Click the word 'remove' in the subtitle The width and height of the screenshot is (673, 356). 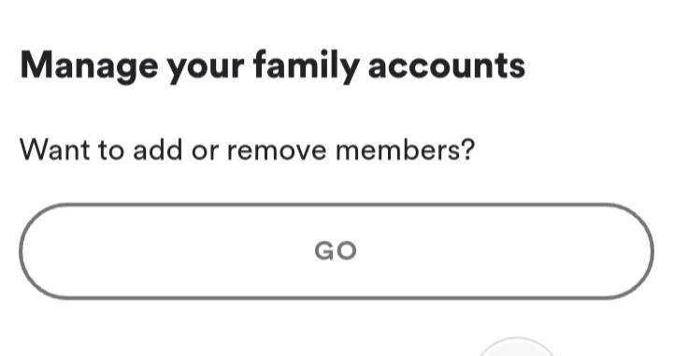[x=277, y=151]
